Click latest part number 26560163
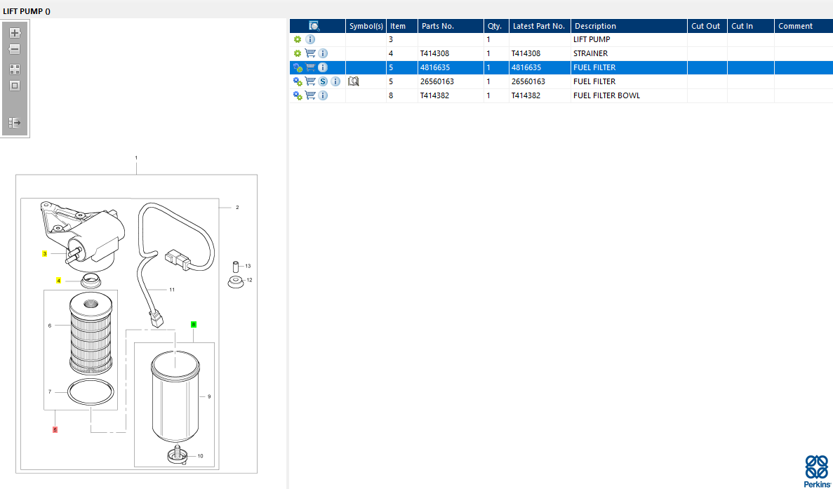The height and width of the screenshot is (489, 833). click(528, 81)
